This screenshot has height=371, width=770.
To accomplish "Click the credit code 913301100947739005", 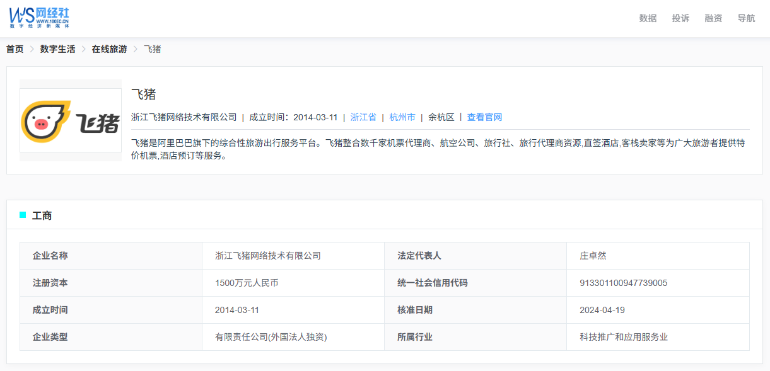I will [x=624, y=283].
